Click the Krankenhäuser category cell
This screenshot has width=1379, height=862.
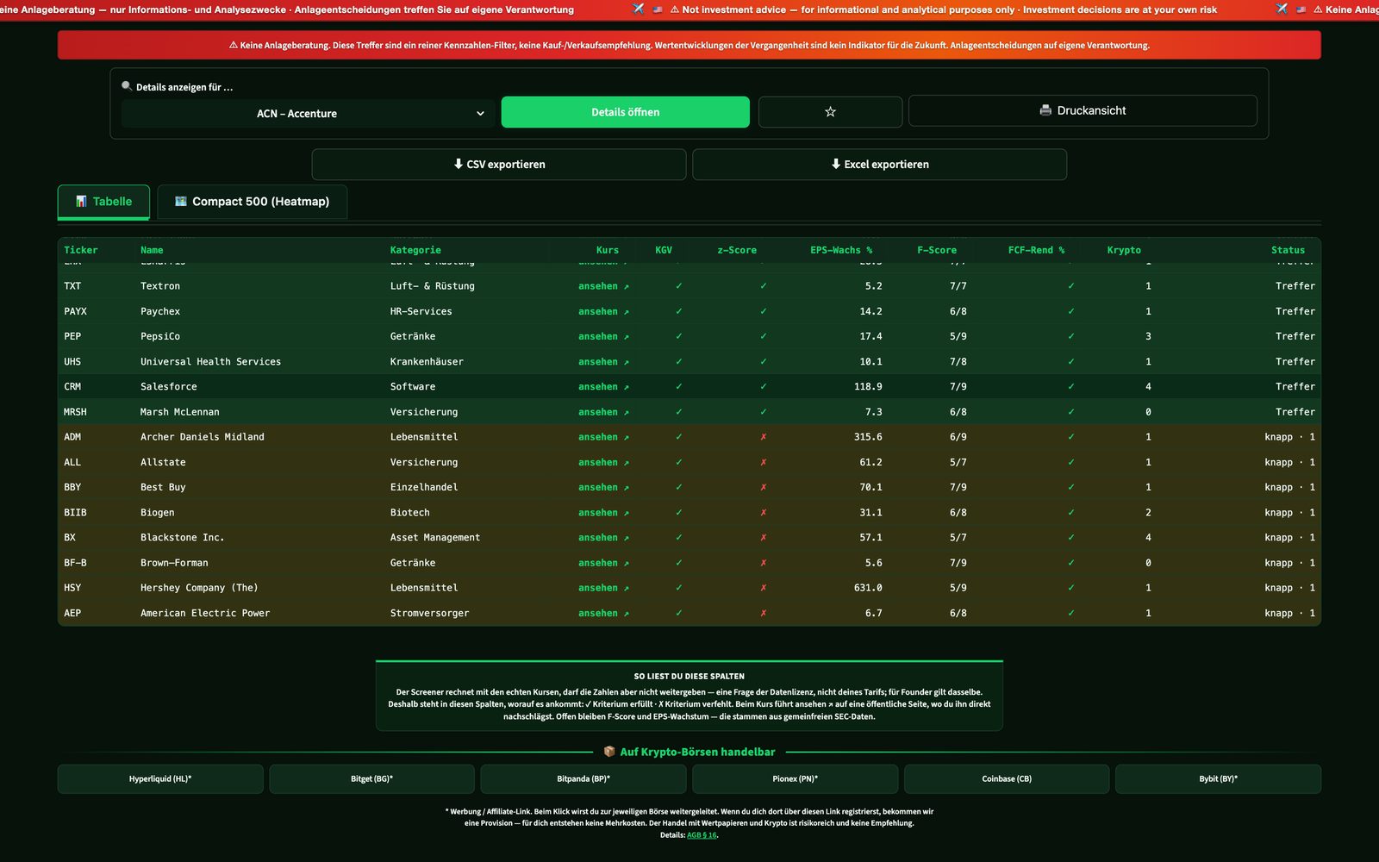pyautogui.click(x=427, y=362)
